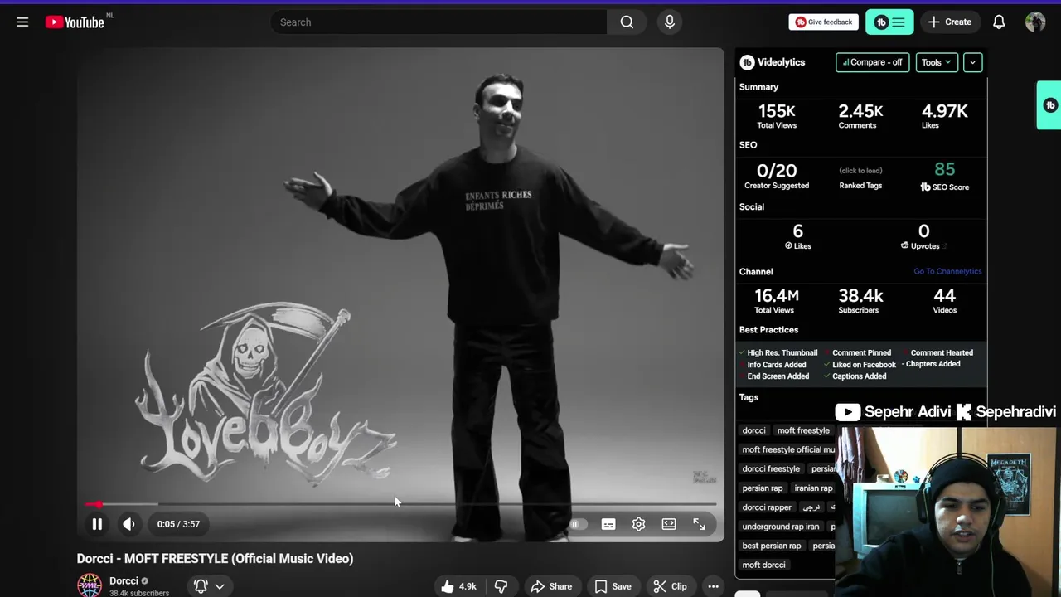Select the 'moft freestyle' tag
Screen dimensions: 1061x597
coord(803,430)
